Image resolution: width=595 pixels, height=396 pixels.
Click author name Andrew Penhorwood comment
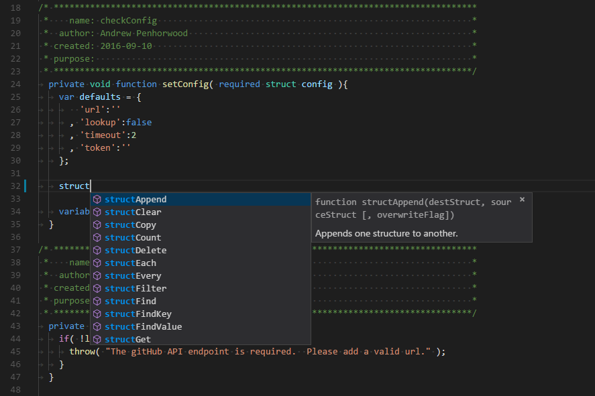pos(144,34)
